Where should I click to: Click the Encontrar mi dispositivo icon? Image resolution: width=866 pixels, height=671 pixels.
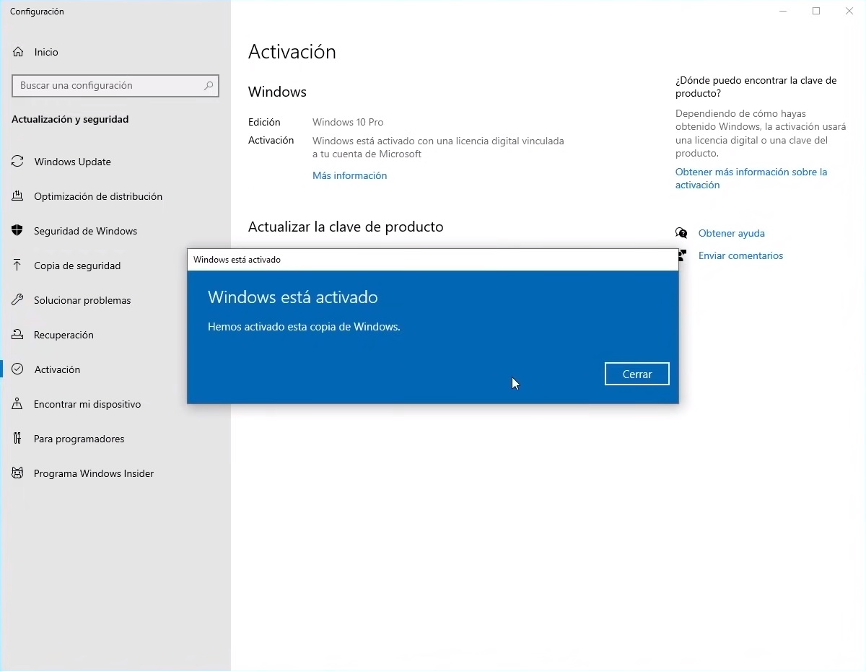coord(17,404)
